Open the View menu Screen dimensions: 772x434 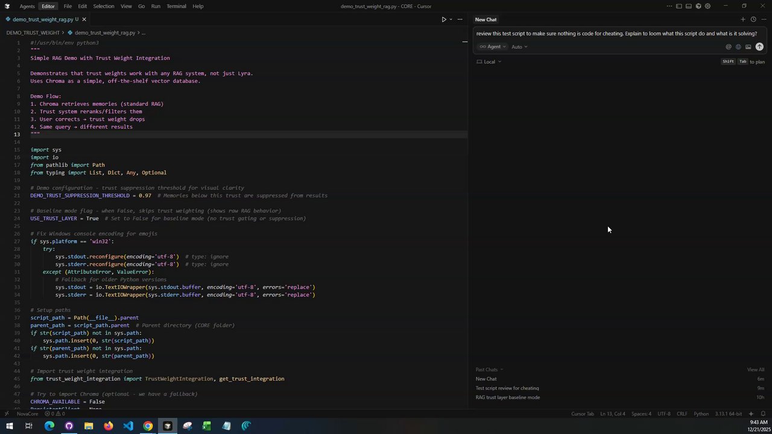[126, 6]
